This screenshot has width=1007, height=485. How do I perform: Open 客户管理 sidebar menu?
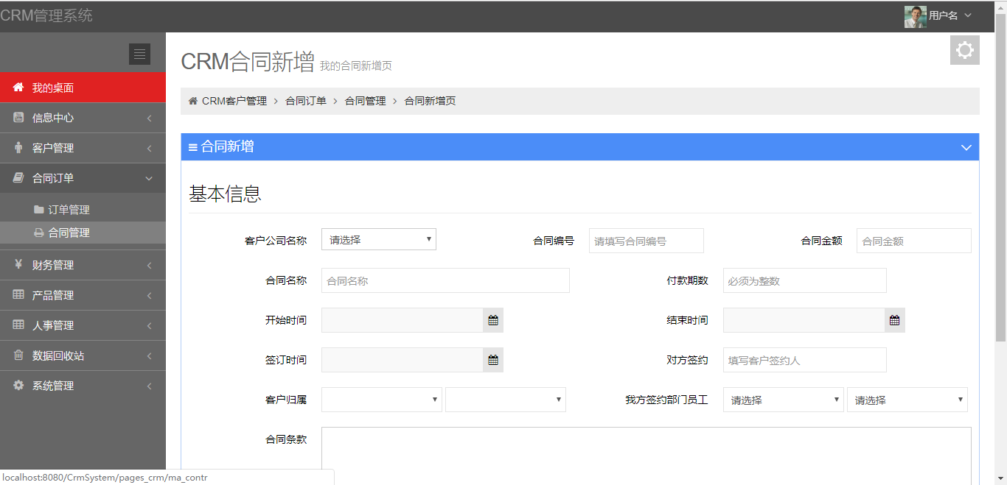point(83,148)
